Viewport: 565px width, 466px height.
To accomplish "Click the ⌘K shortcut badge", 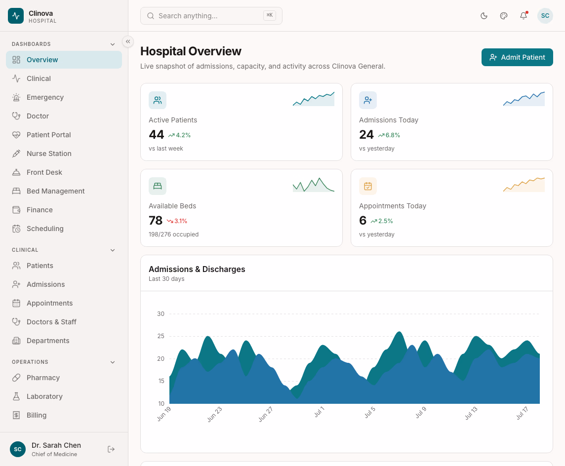I will click(x=270, y=15).
